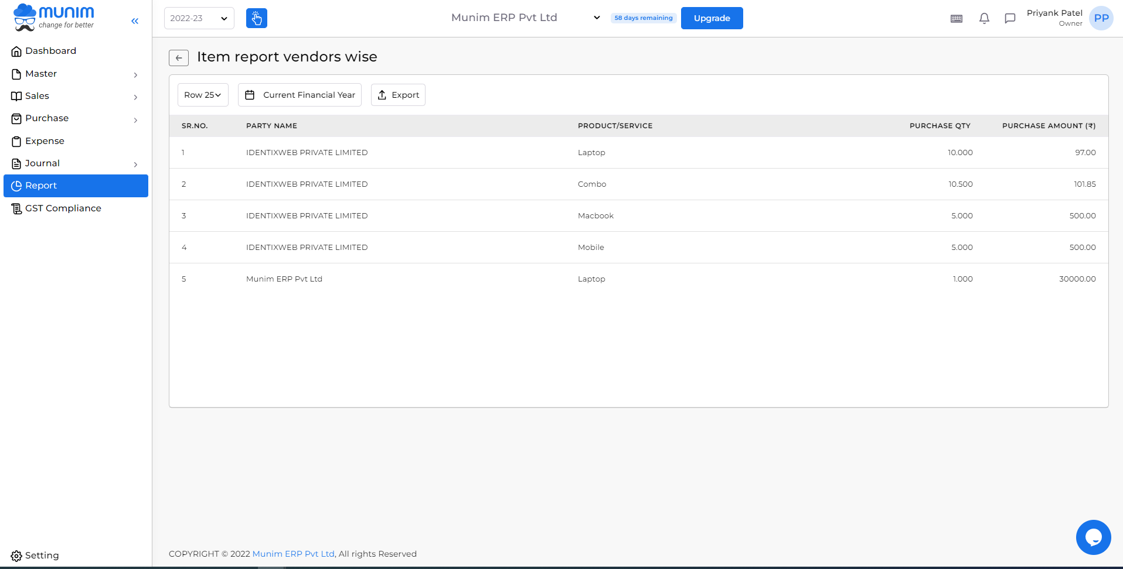
Task: Click the Master file icon
Action: [16, 74]
